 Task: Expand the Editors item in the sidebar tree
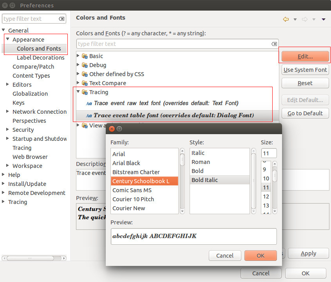tap(7, 84)
